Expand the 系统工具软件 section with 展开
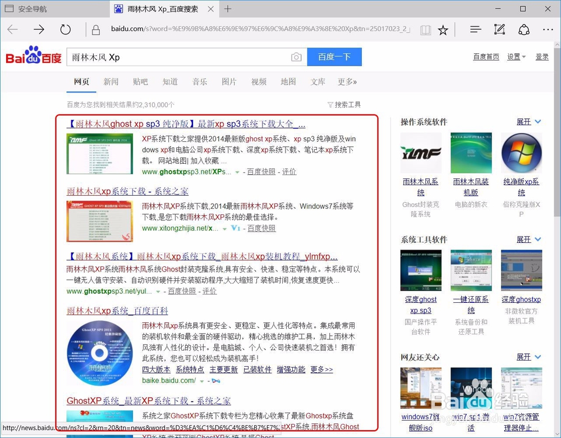The height and width of the screenshot is (438, 561). coord(528,239)
